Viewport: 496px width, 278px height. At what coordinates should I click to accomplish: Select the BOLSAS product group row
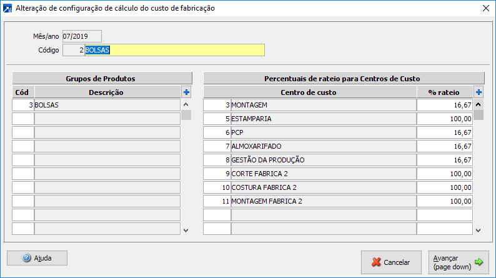point(107,105)
